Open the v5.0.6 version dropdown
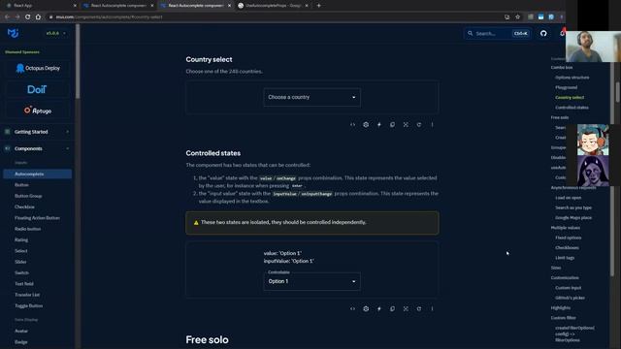 (x=56, y=33)
